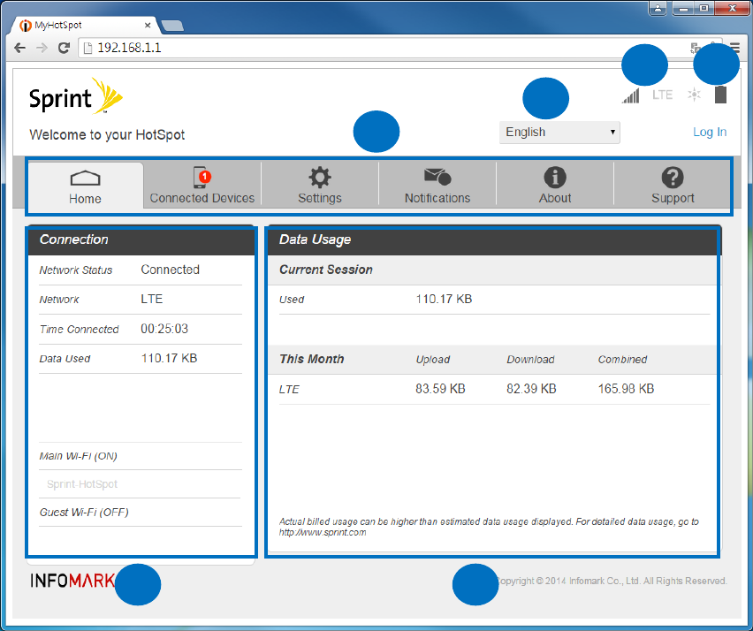Close the MyHotSpot tab
This screenshot has width=753, height=631.
148,25
